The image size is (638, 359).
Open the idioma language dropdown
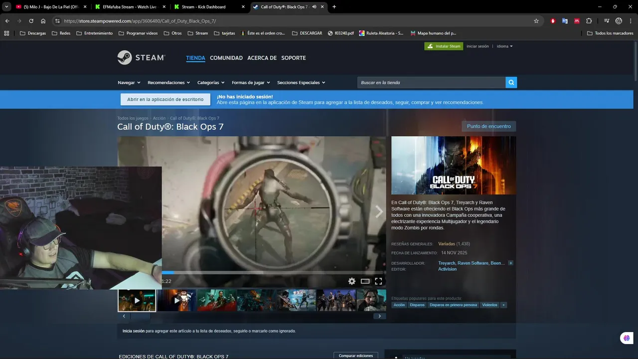pos(504,46)
